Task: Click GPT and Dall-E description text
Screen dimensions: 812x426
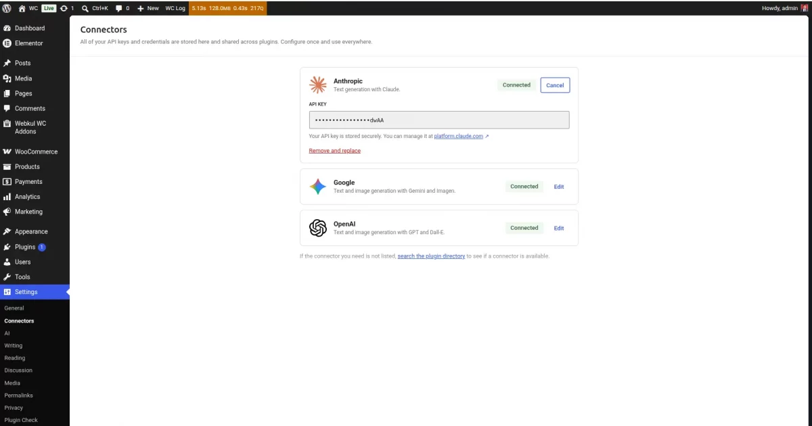Action: [x=389, y=232]
